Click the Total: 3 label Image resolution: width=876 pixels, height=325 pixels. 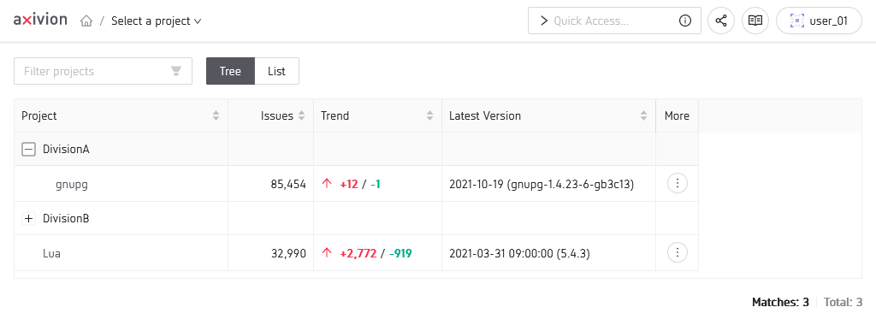843,303
